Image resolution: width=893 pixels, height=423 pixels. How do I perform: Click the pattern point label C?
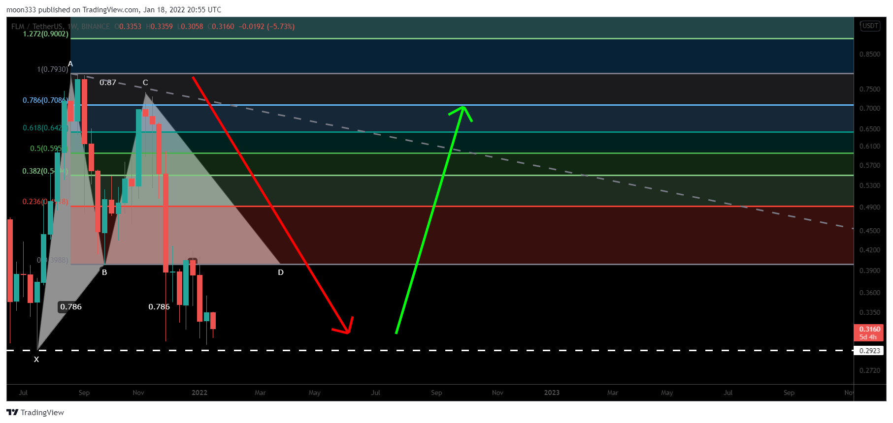point(145,82)
